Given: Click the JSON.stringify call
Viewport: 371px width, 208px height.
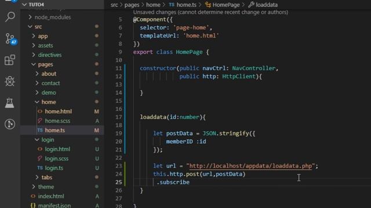Looking at the screenshot, I should tap(225, 133).
